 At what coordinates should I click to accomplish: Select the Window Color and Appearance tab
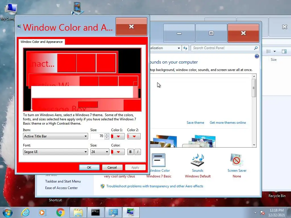(x=42, y=42)
